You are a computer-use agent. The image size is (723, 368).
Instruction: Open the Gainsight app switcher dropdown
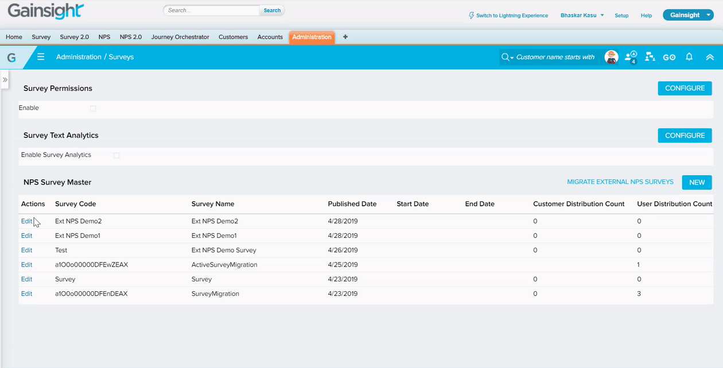[689, 15]
